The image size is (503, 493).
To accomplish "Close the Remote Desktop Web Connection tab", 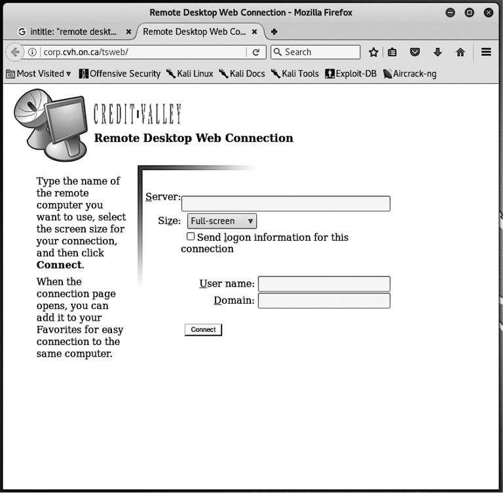I will tap(255, 31).
